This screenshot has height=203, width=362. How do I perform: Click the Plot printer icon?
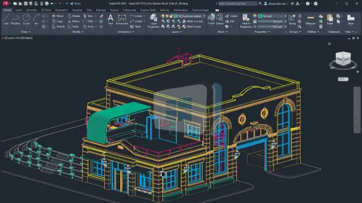pyautogui.click(x=47, y=4)
